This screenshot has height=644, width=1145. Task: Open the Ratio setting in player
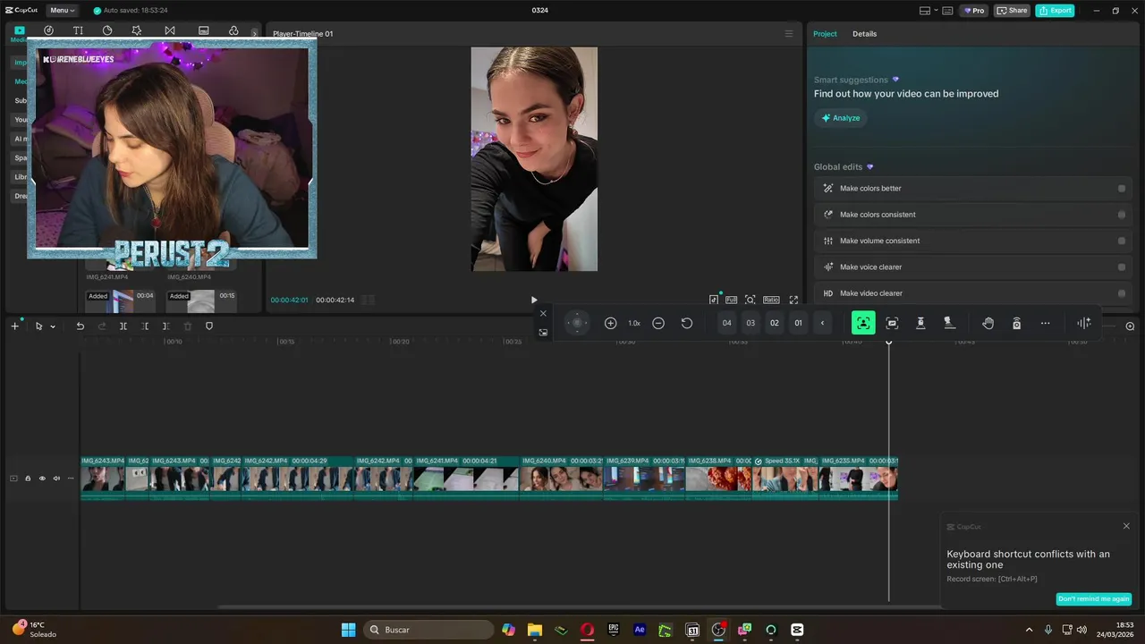click(x=771, y=301)
